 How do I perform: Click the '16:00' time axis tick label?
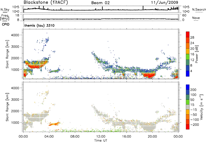tap(126, 137)
